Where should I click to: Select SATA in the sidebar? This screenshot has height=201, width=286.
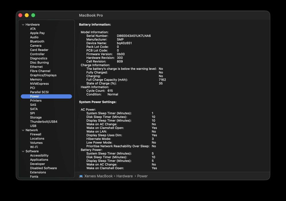34,109
